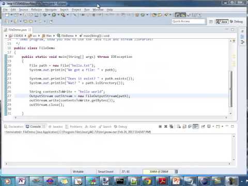Click Terminate icon in Console toolbar
248x186 pixels.
[x=160, y=127]
